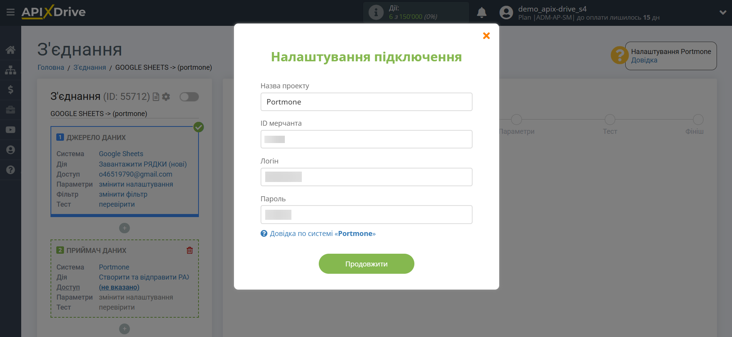Click the Назва проекту input field
732x337 pixels.
point(366,102)
